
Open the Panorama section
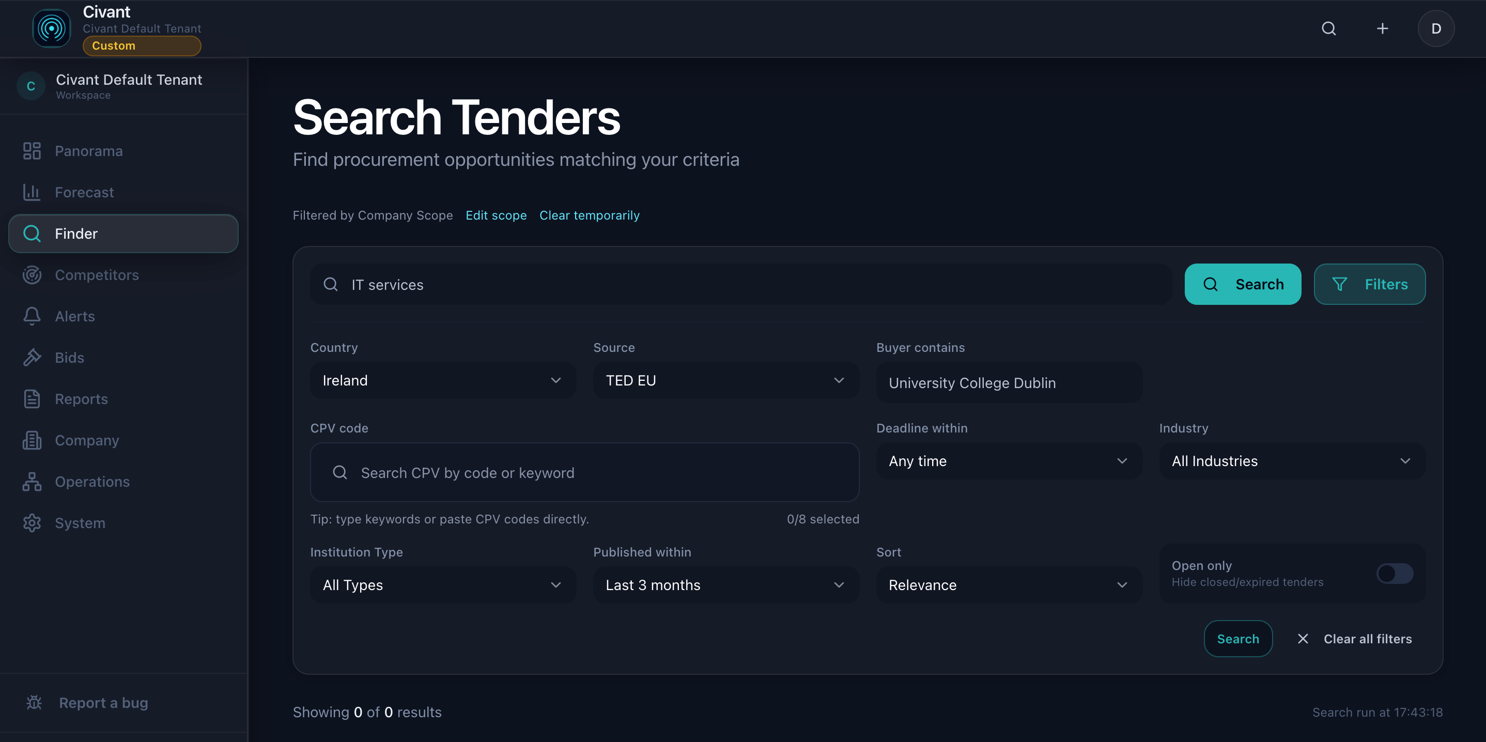88,150
